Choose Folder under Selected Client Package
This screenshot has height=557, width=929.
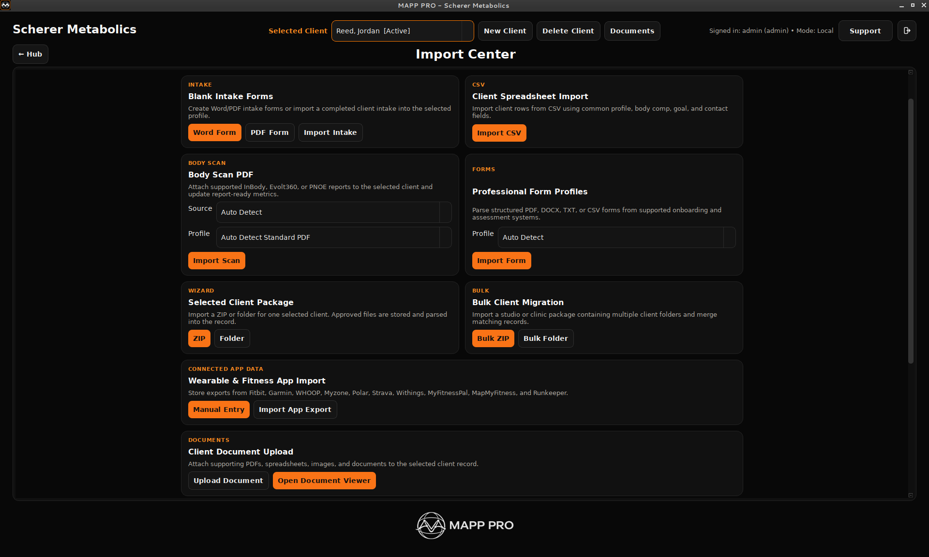click(x=232, y=338)
